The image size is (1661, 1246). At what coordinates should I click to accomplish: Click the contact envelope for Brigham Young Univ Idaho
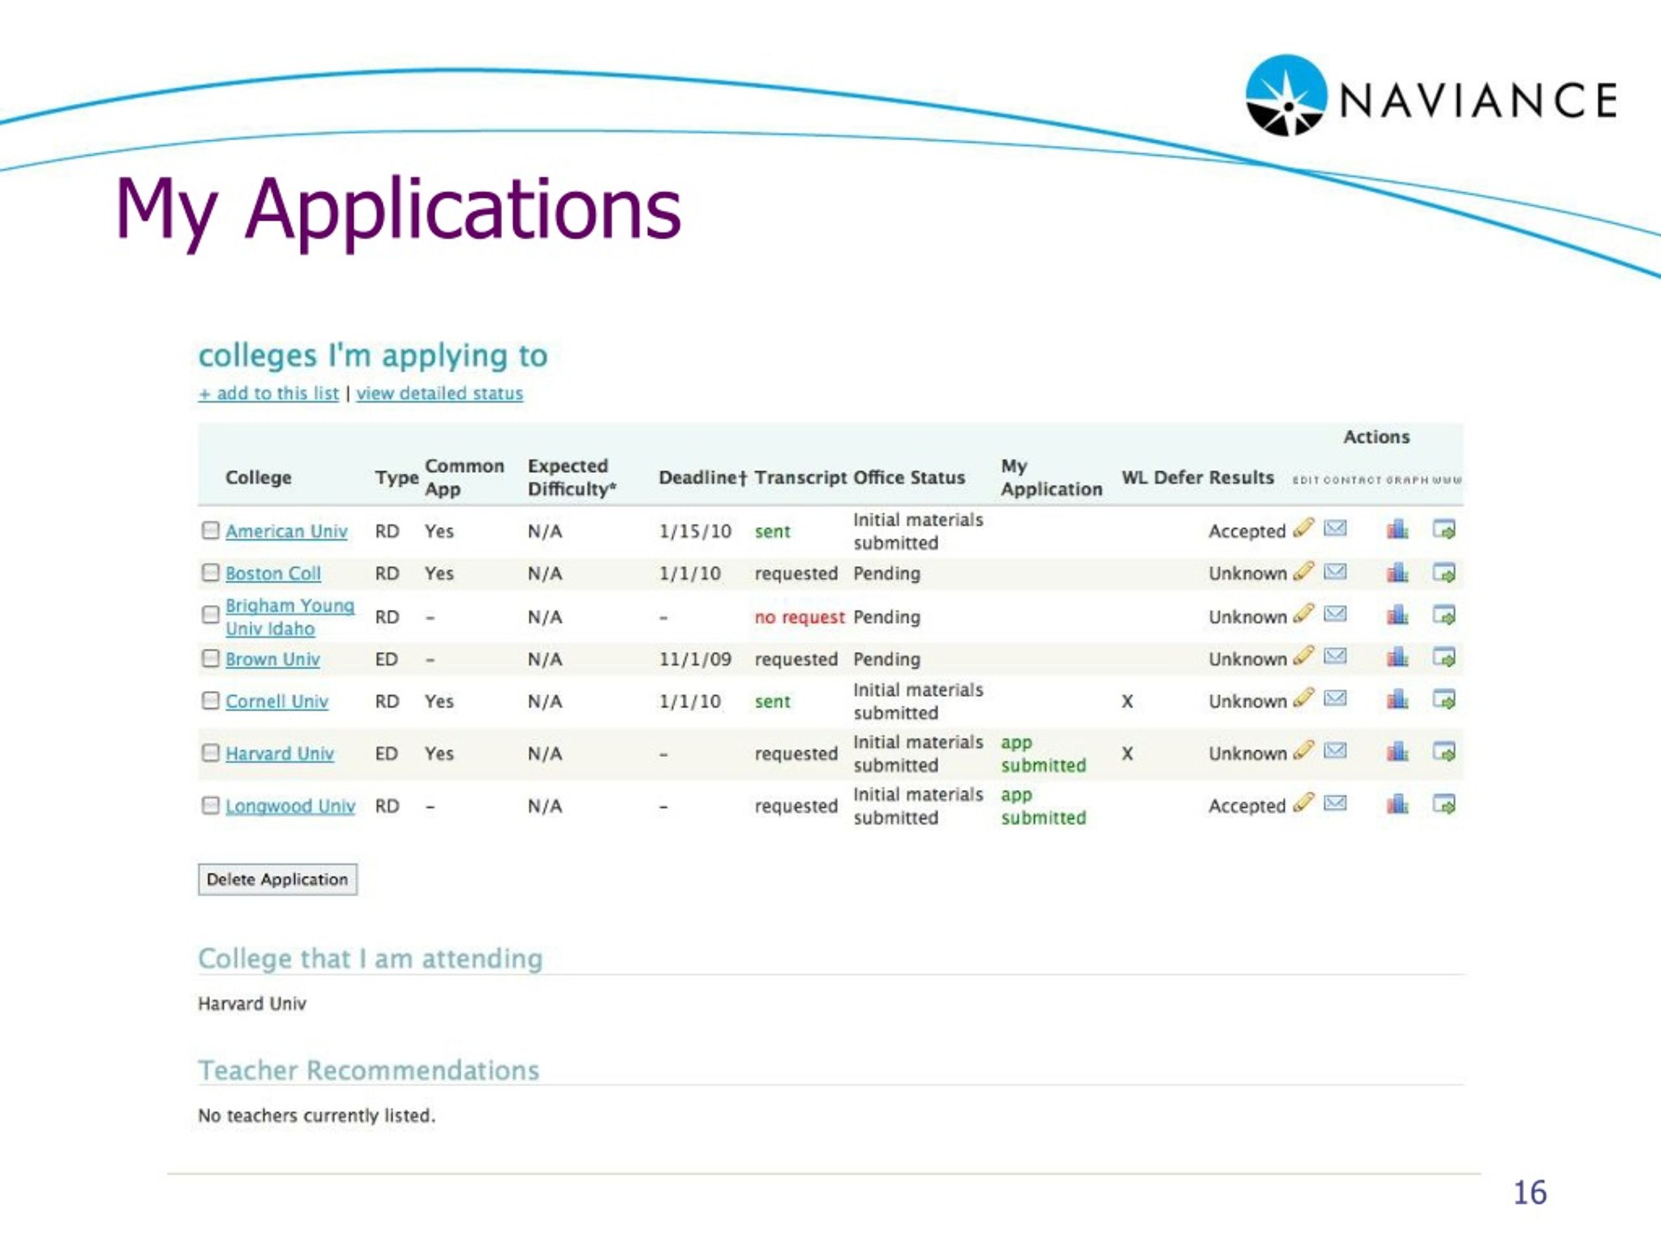1335,614
